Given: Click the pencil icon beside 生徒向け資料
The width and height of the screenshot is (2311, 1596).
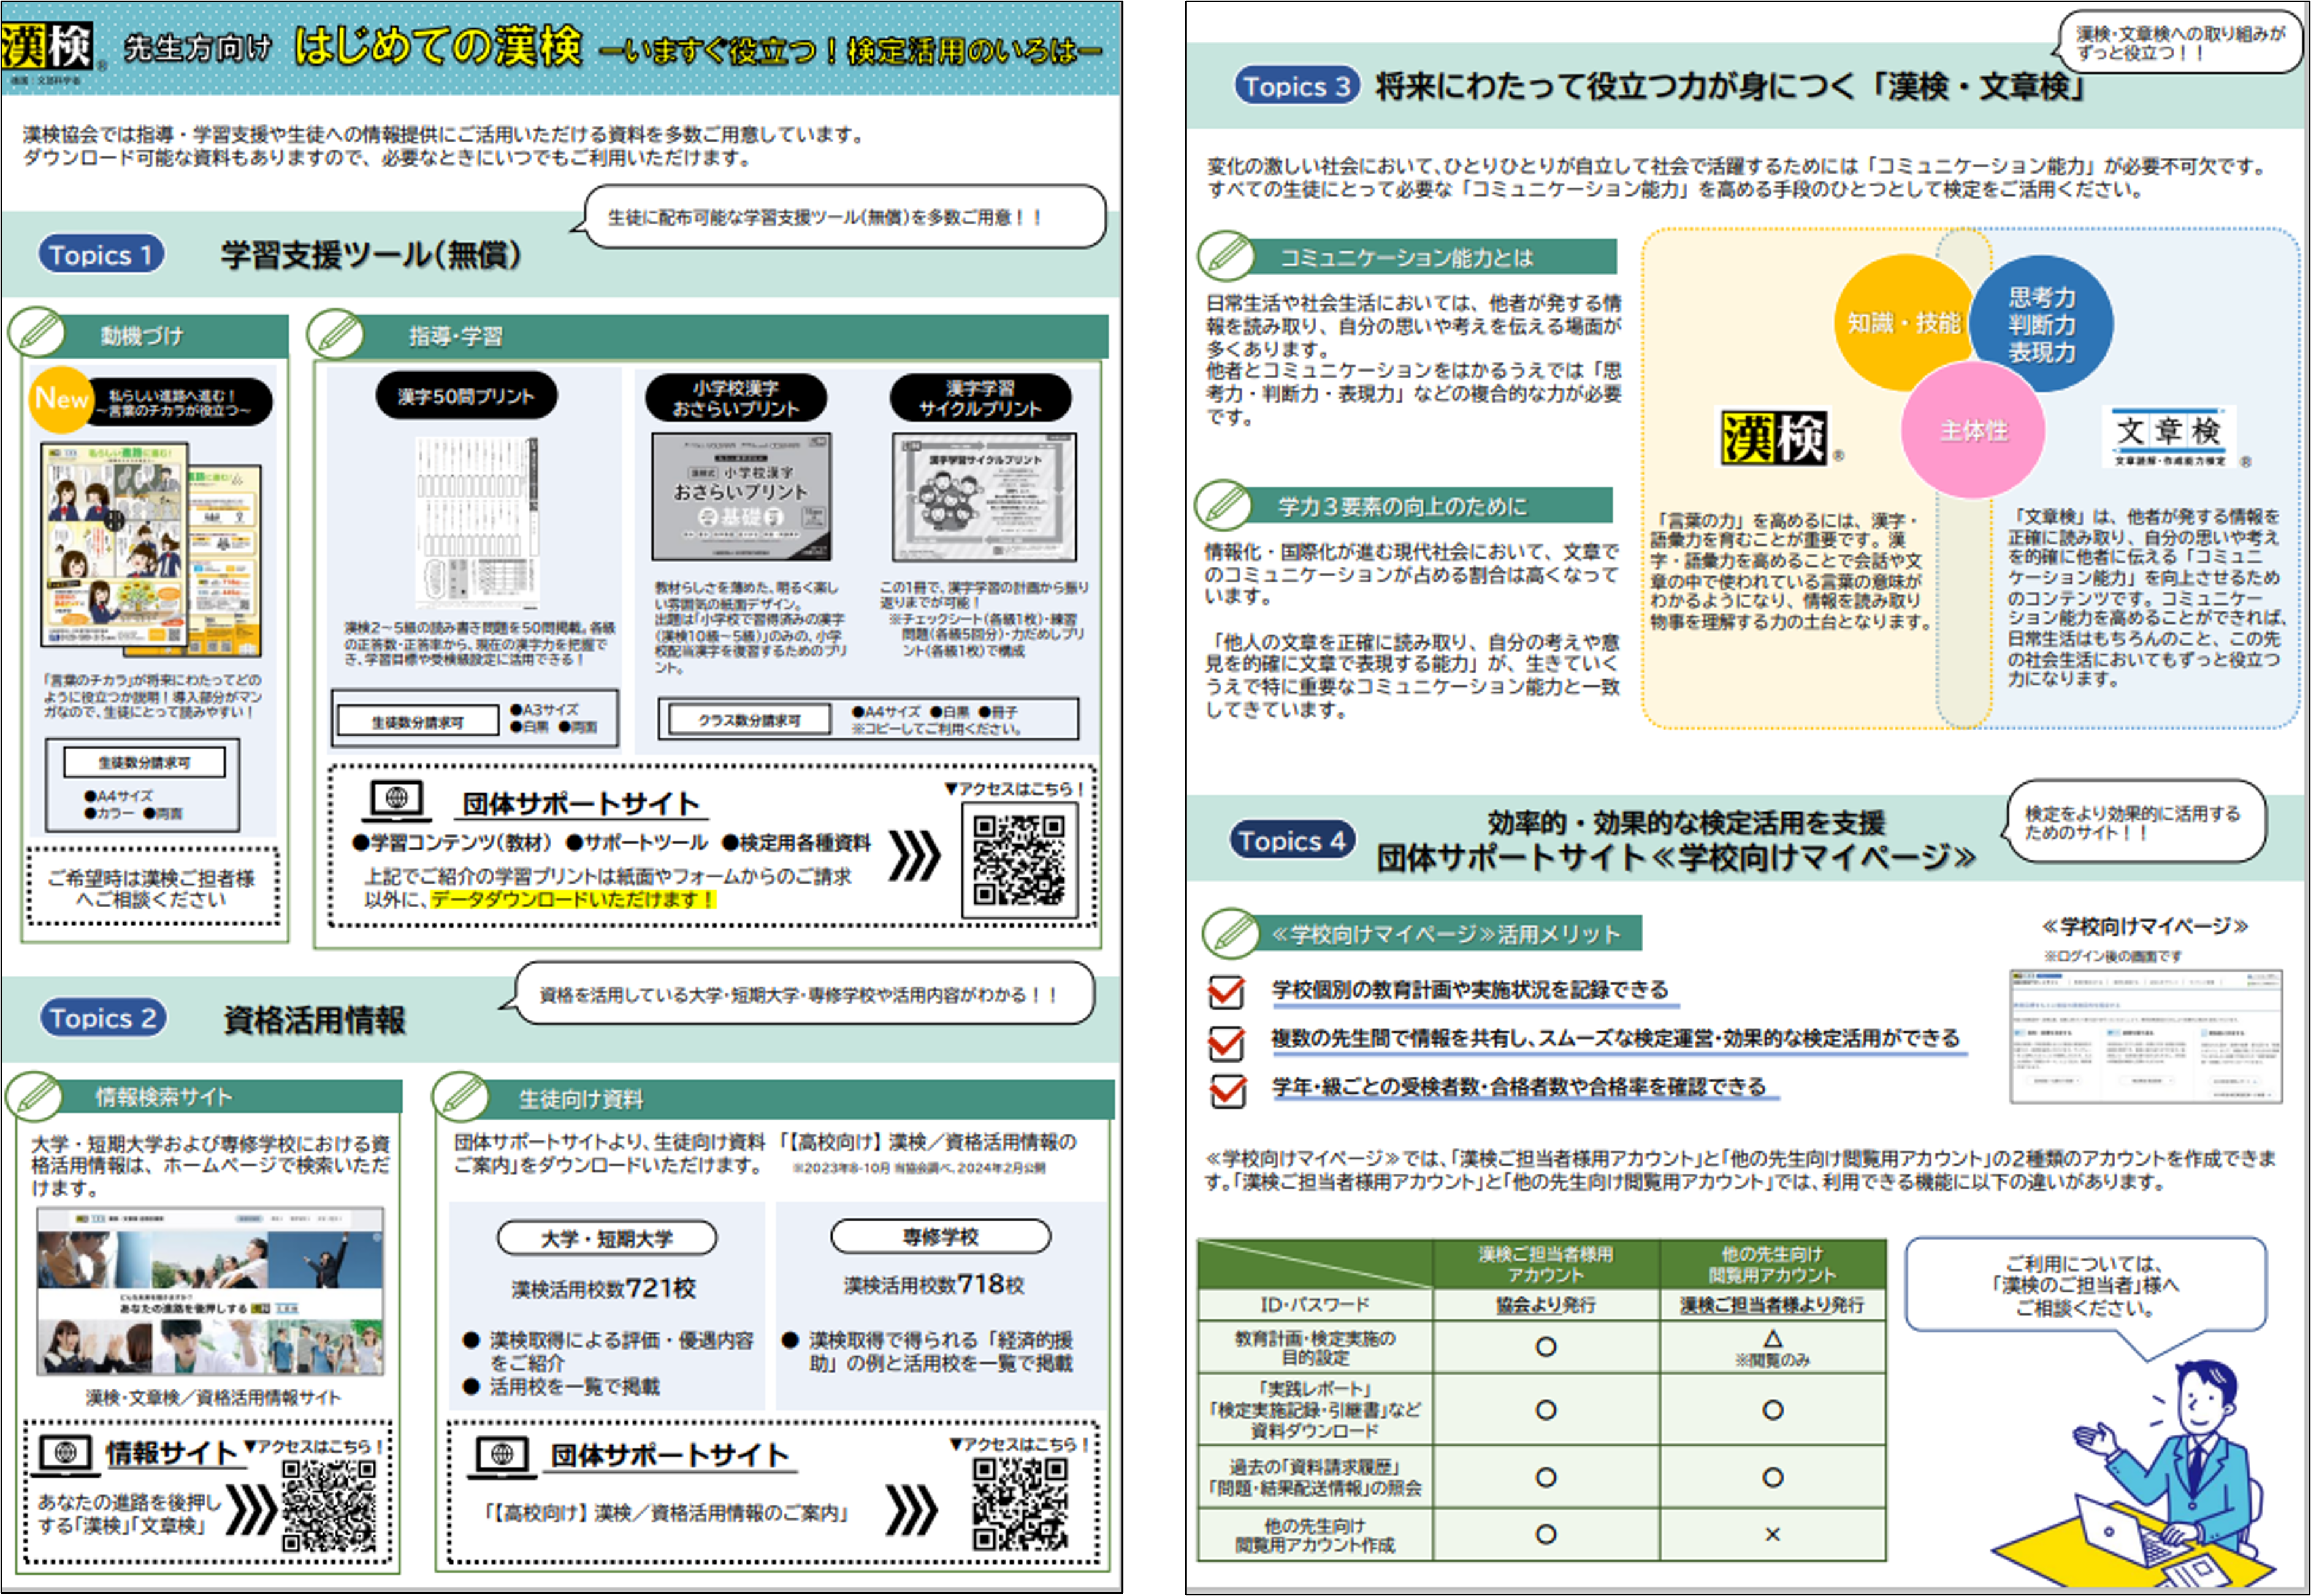Looking at the screenshot, I should point(460,1097).
